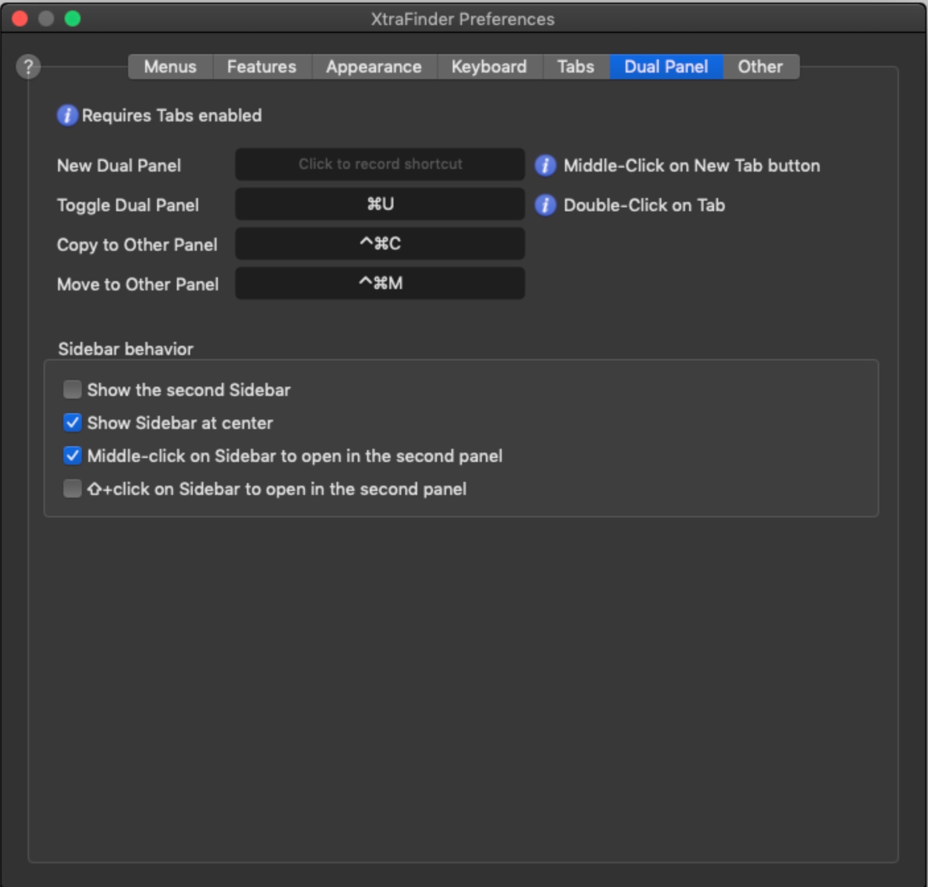Screen dimensions: 928x887
Task: Select the Dual Panel tab
Action: 666,67
